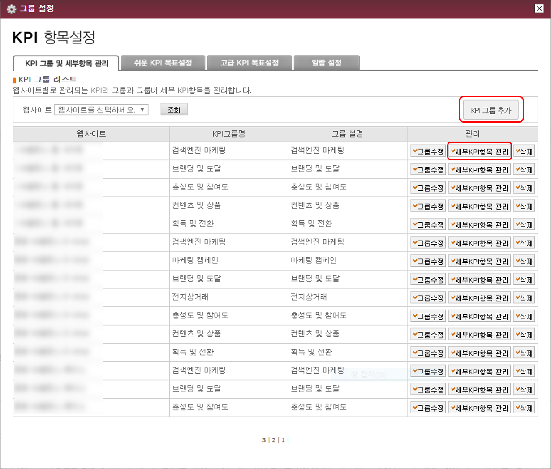The image size is (551, 469).
Task: Click the gear icon in the title bar
Action: tap(11, 9)
